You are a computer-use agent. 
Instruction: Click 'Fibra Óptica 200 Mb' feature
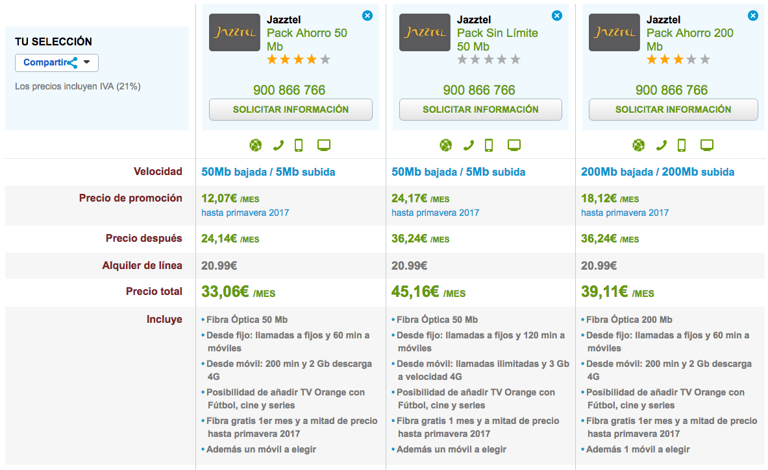point(629,320)
